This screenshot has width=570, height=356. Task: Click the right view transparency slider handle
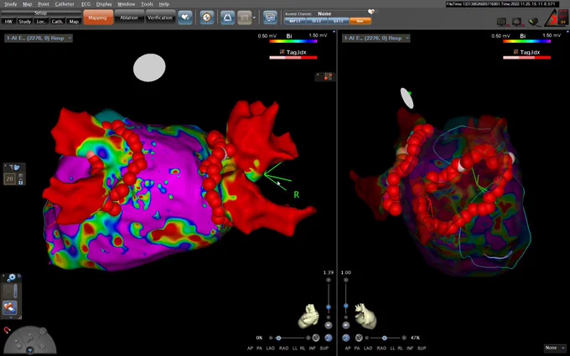pos(384,338)
